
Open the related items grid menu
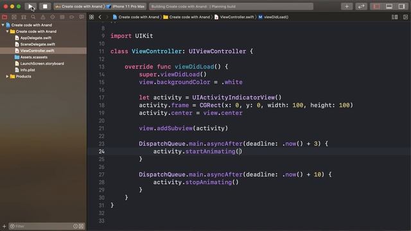point(91,17)
